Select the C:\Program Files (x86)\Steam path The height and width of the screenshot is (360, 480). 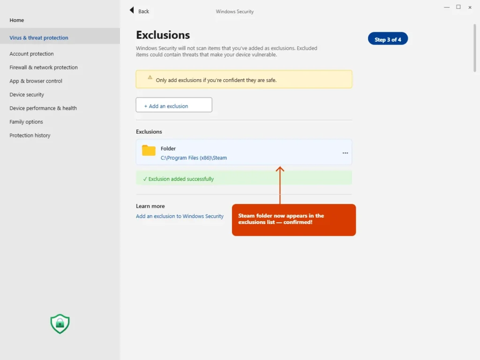coord(194,158)
